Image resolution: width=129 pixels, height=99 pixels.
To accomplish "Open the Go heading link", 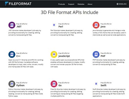I will 60,85.
